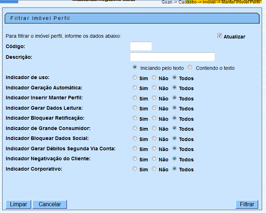The width and height of the screenshot is (266, 213).
Task: Pick Não for Gerar Débitos Segunda Via Conta
Action: coord(154,148)
